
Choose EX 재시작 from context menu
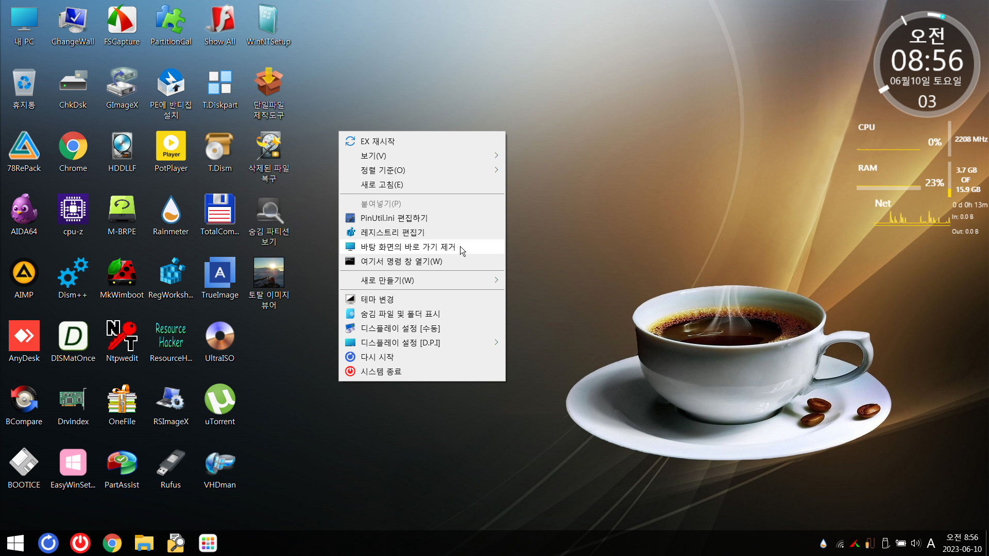pos(422,141)
